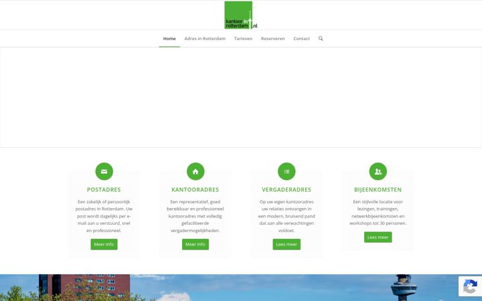This screenshot has height=301, width=482.
Task: Click the list Vergaderadres icon
Action: pos(287,171)
